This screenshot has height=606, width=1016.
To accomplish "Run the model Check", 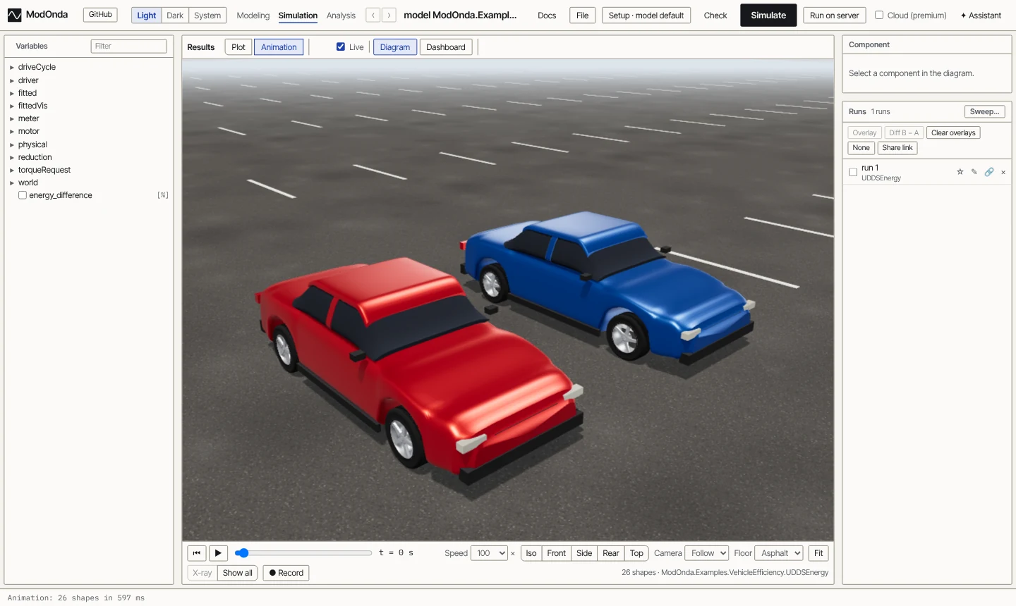I will 715,16.
